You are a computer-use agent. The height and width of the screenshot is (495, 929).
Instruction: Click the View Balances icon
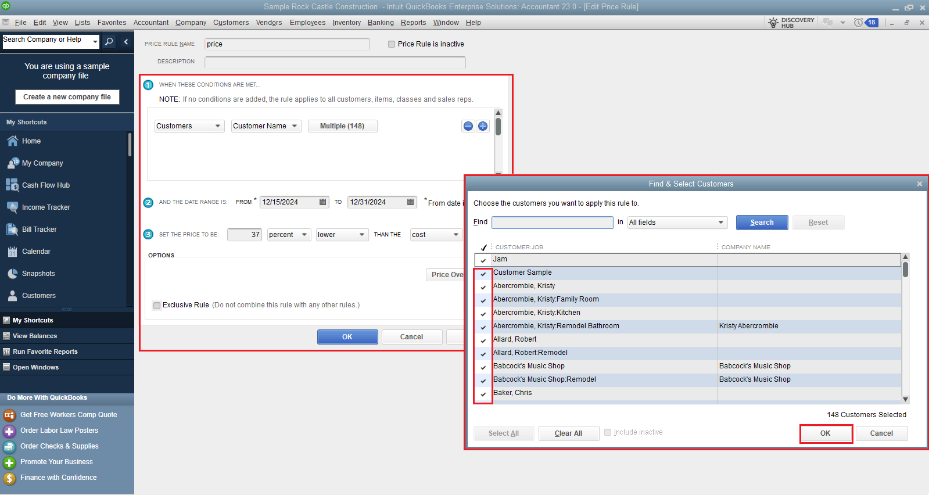coord(6,336)
